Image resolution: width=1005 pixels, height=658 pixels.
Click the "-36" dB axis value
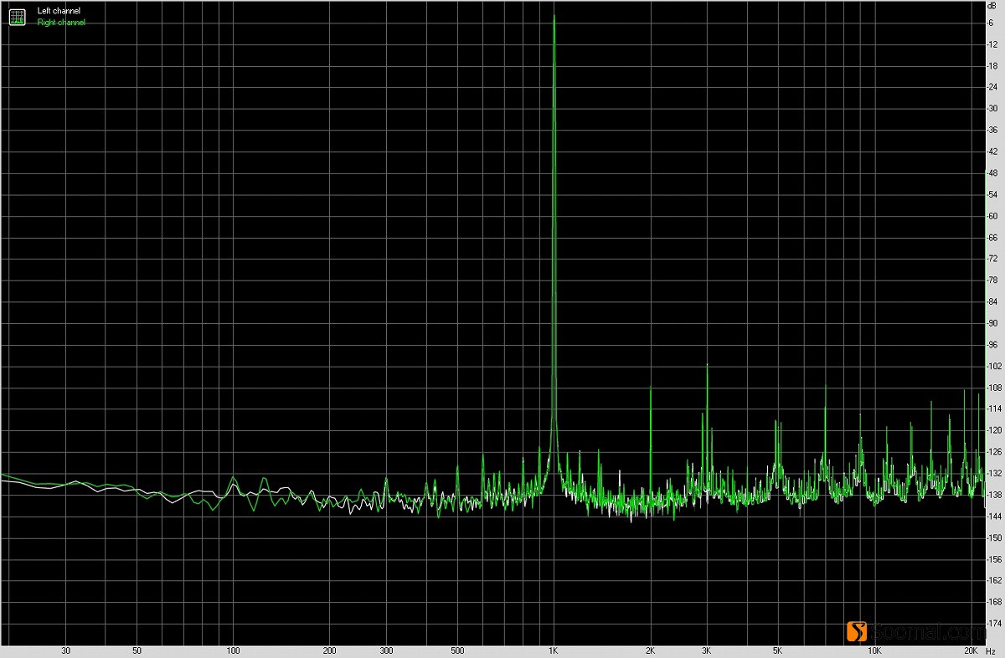992,130
